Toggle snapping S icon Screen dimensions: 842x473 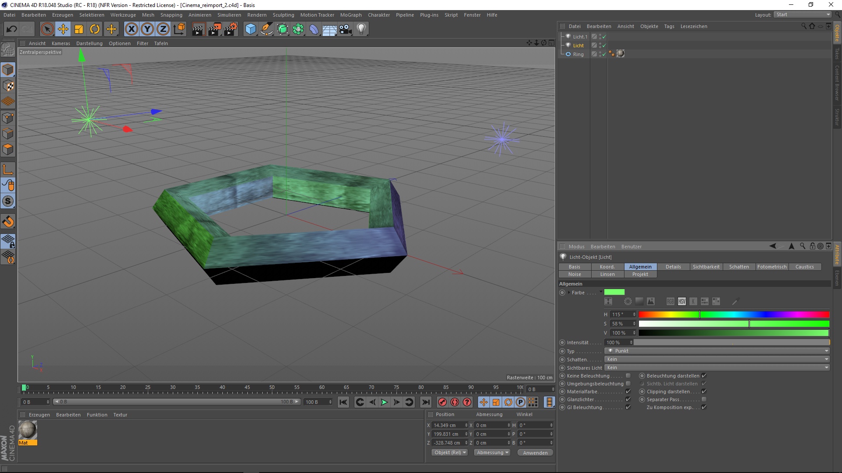tap(8, 201)
